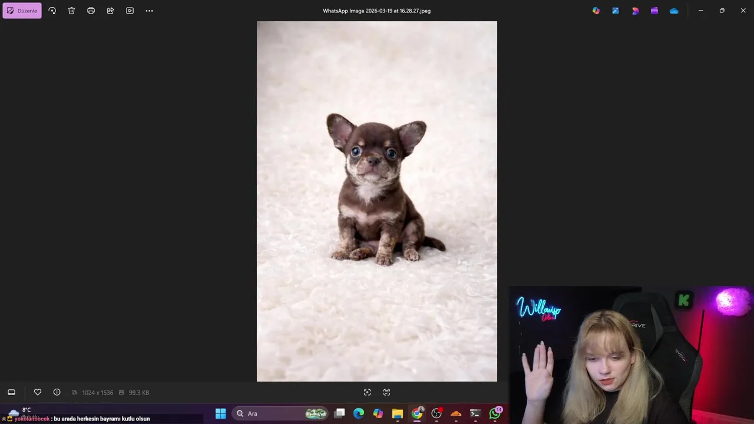The width and height of the screenshot is (754, 424).
Task: Minimize the Photos window
Action: 700,11
